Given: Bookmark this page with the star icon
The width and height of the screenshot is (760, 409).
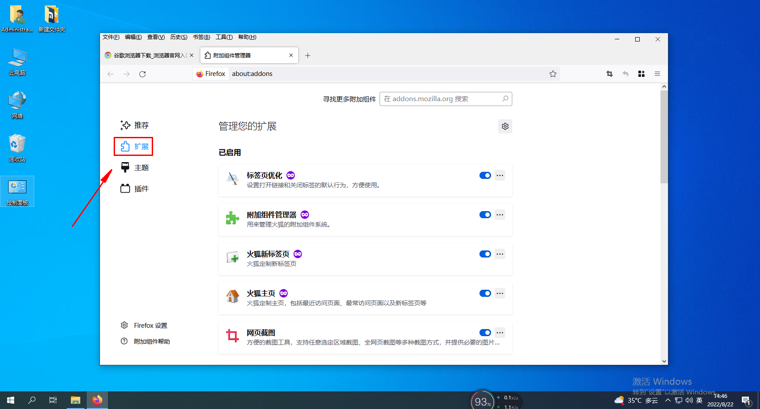Looking at the screenshot, I should click(553, 74).
